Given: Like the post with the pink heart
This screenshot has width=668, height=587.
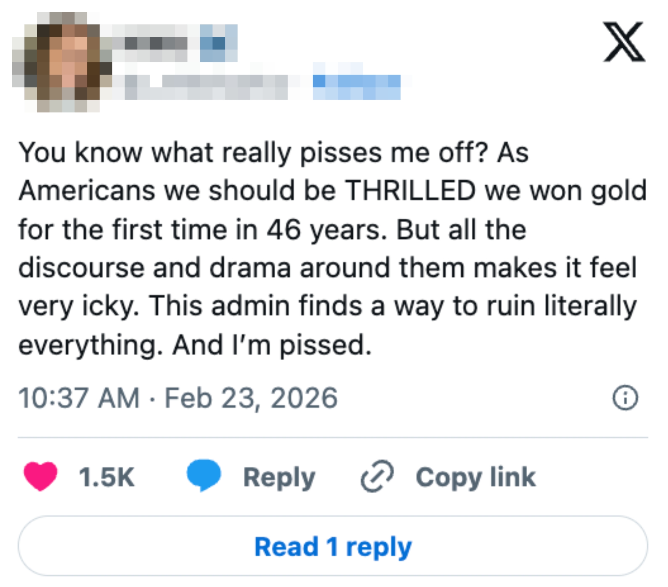Looking at the screenshot, I should point(41,476).
